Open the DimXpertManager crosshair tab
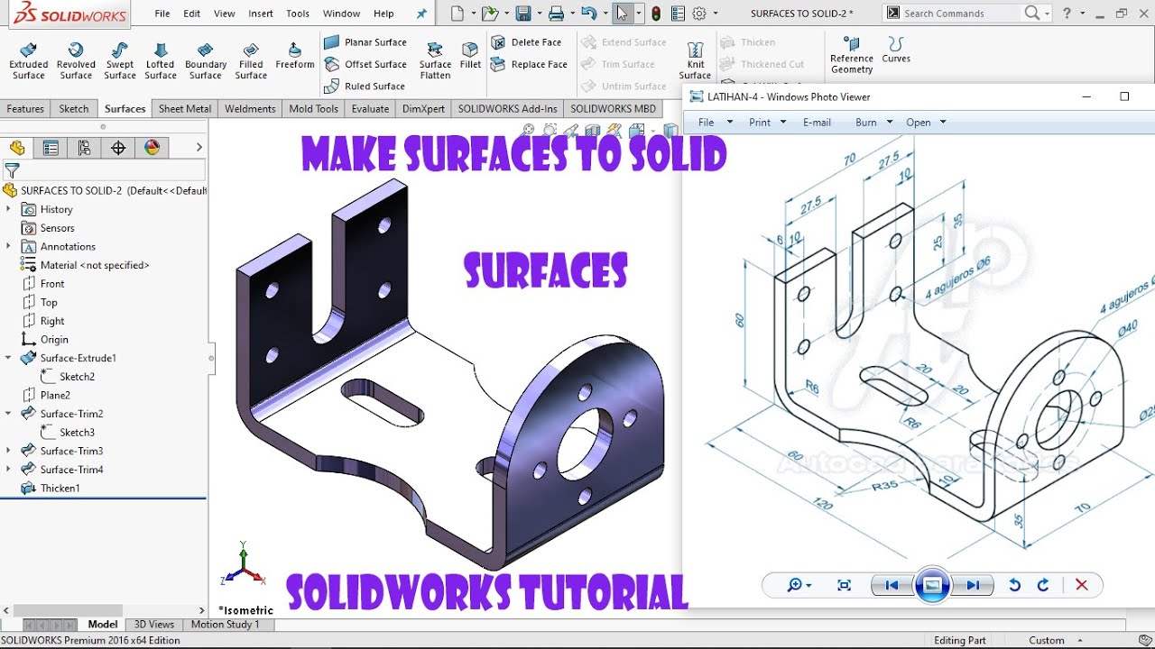 [118, 148]
